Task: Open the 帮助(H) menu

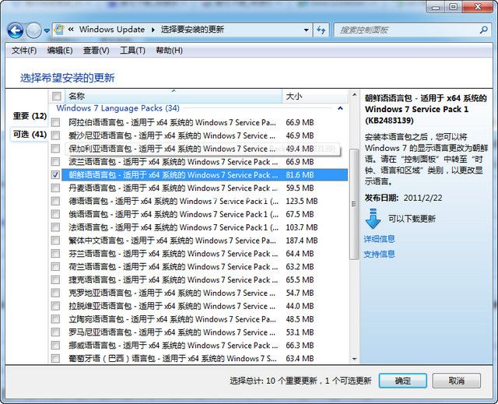Action: [x=169, y=51]
